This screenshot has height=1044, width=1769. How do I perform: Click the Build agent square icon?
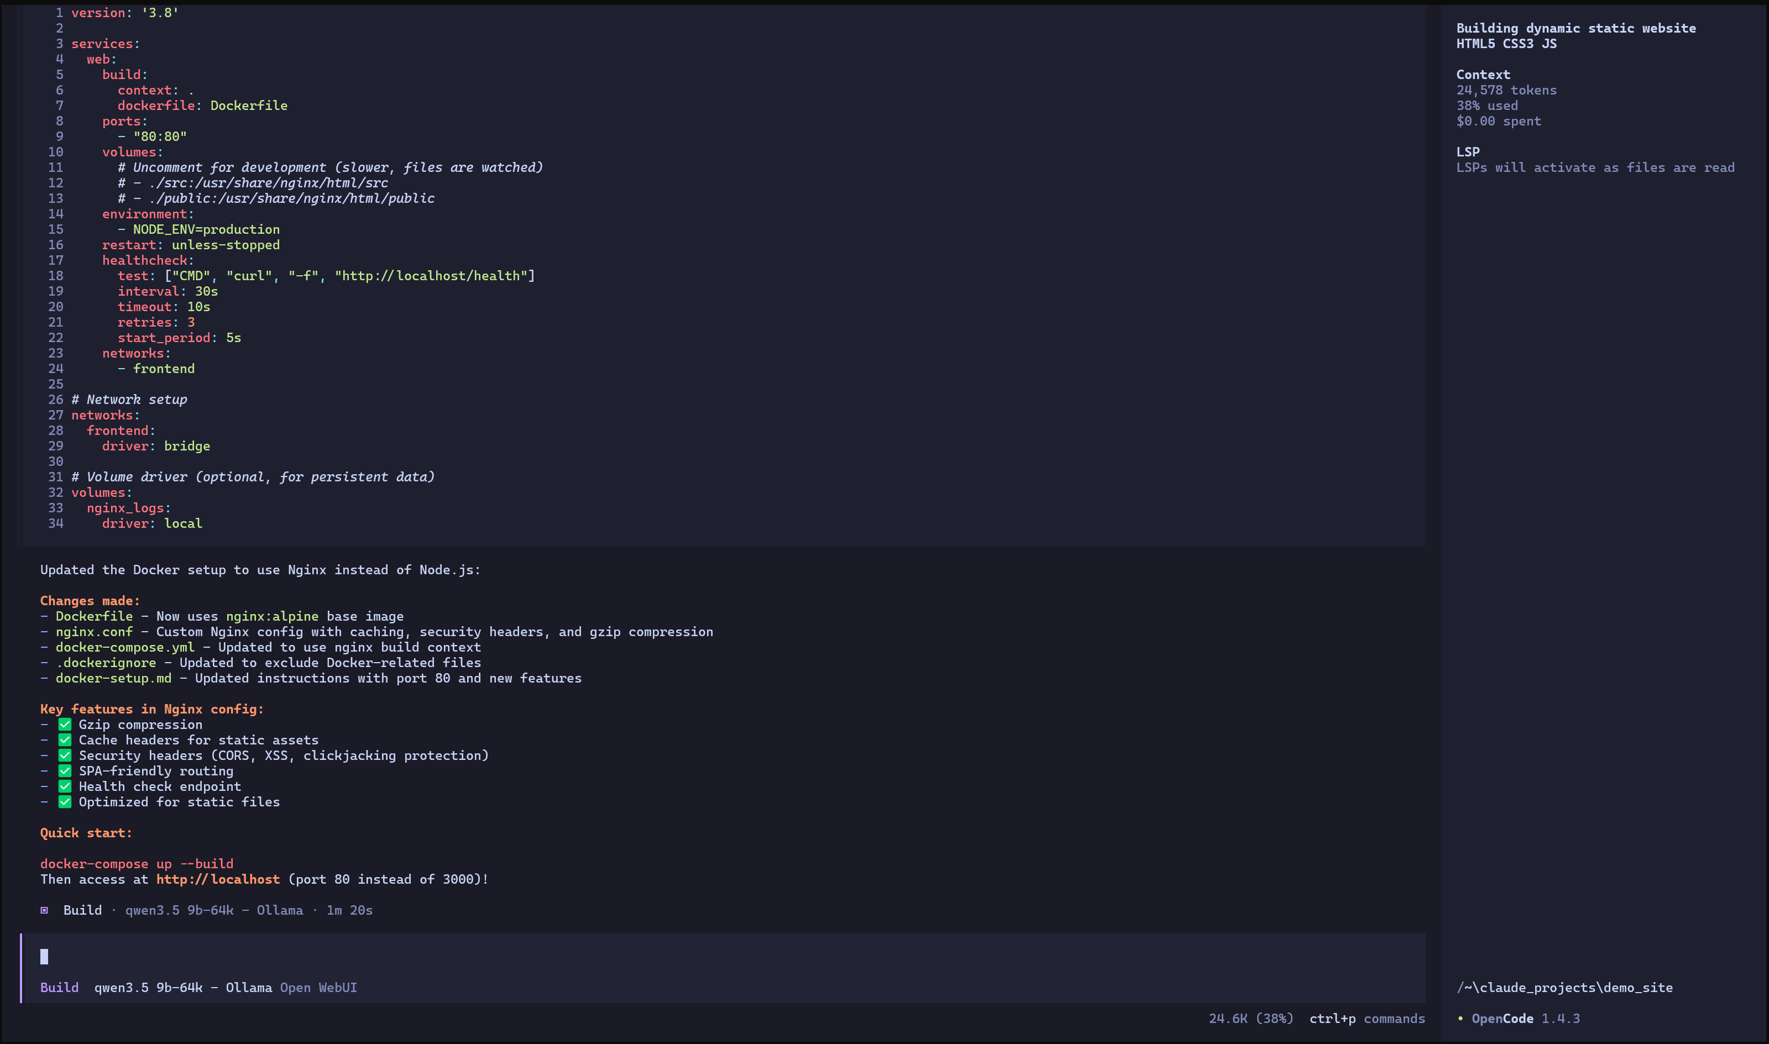44,910
